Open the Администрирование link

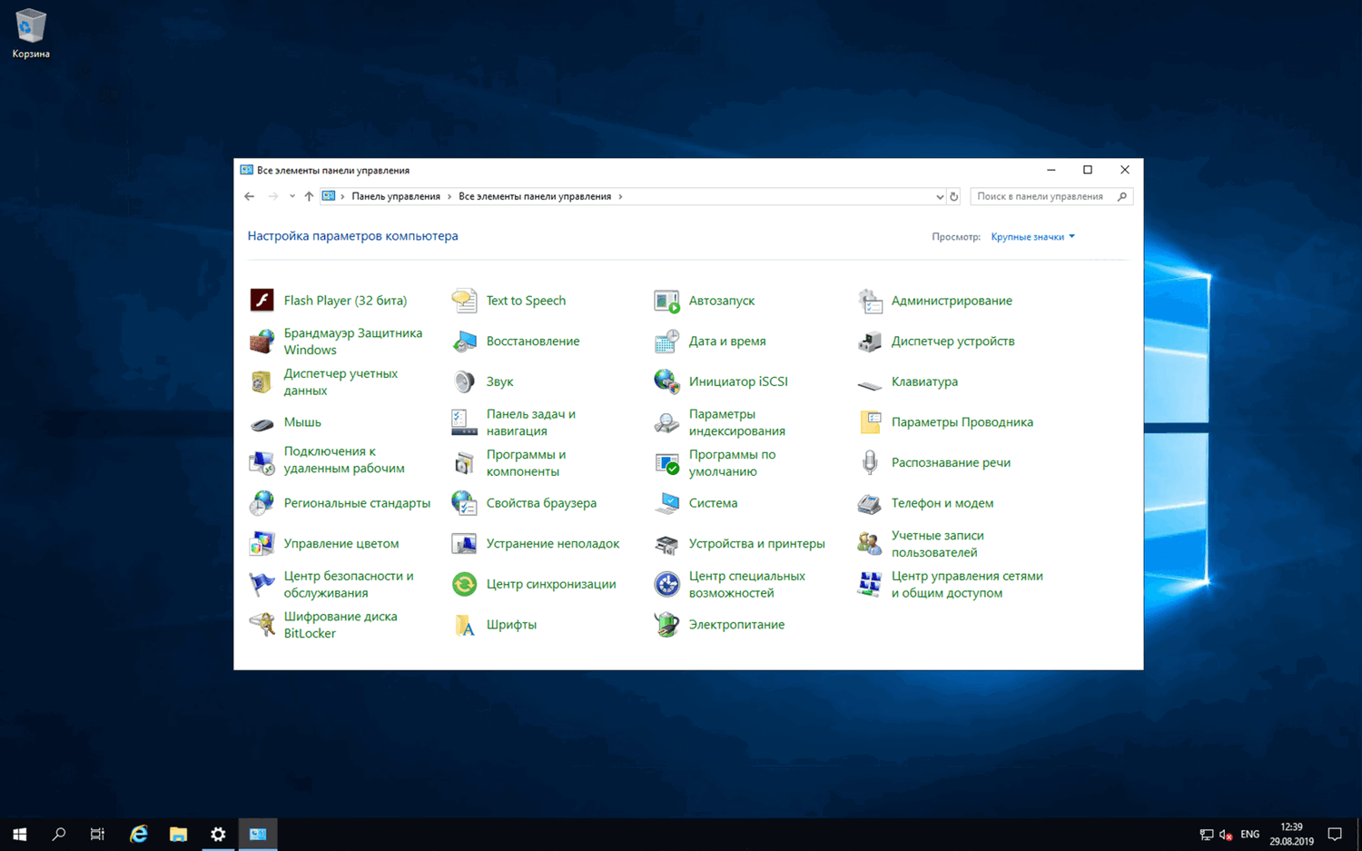coord(951,301)
